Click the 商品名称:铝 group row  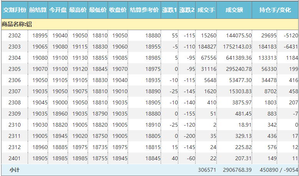tap(149, 25)
